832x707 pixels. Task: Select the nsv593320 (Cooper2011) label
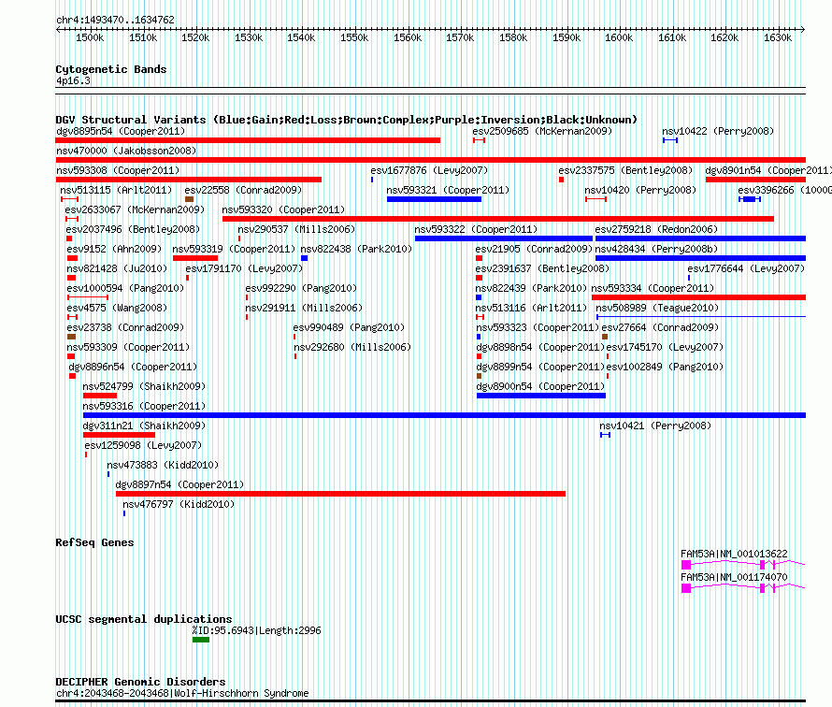pos(283,209)
